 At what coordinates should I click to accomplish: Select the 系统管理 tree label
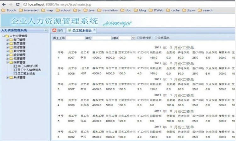(19, 77)
